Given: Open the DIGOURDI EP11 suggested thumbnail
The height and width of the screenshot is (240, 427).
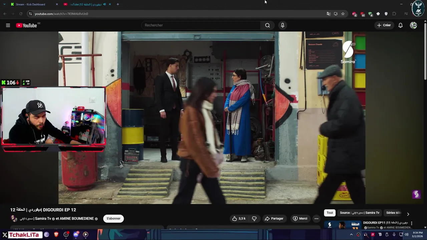Looking at the screenshot, I should coord(342,225).
